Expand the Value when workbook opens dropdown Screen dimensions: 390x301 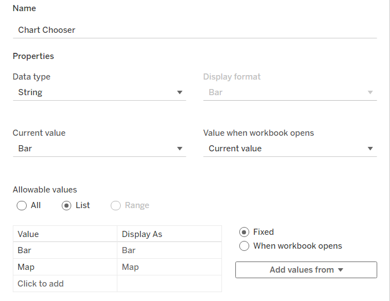[290, 149]
